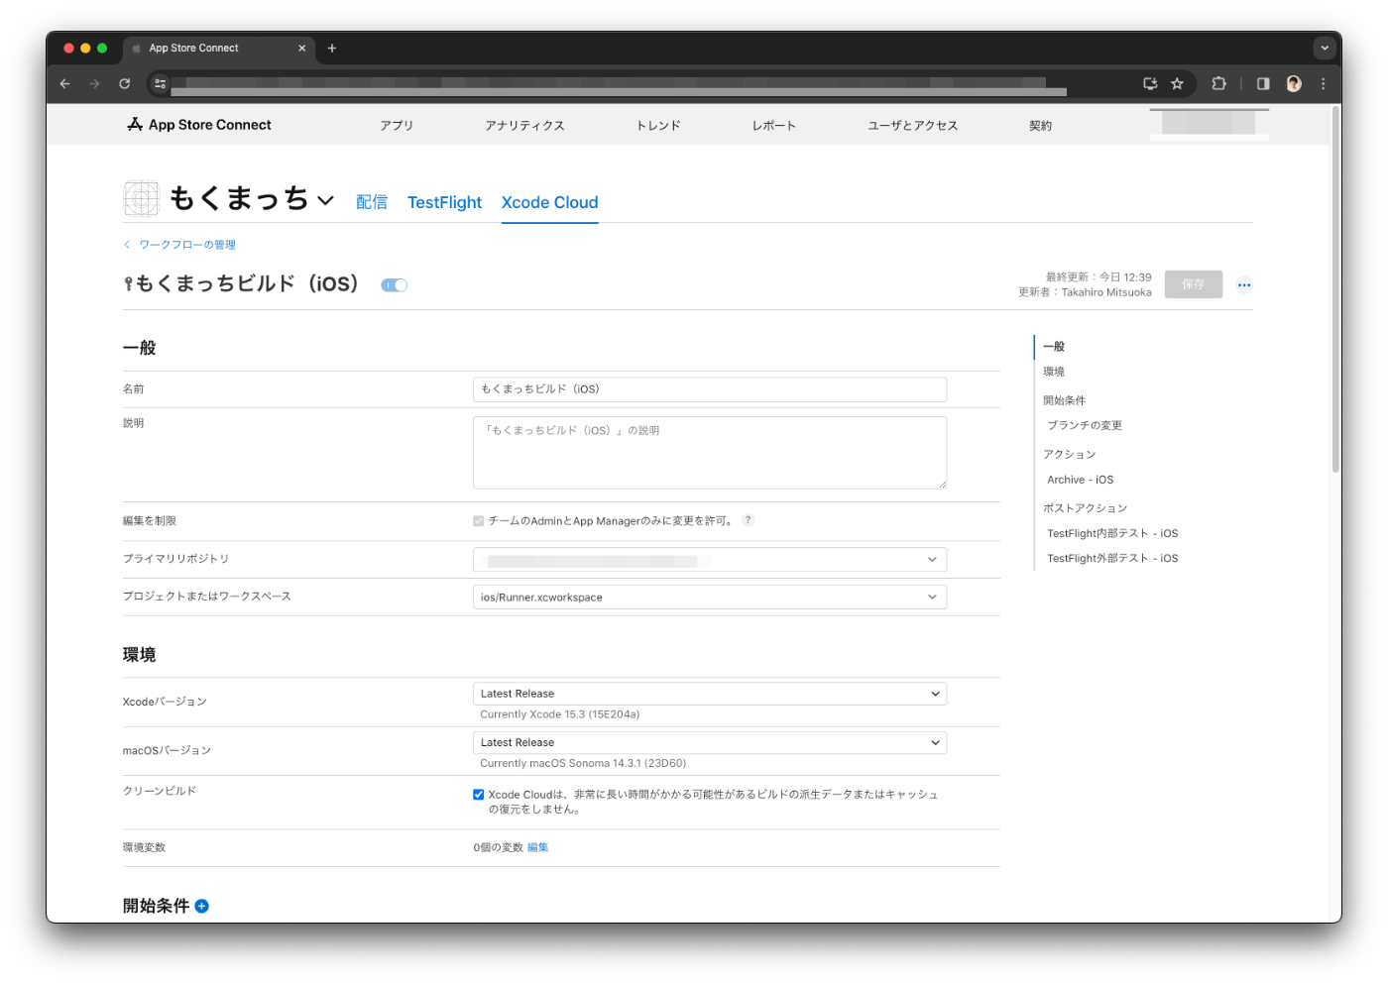Reload the page with refresh icon
The image size is (1388, 984).
coord(125,84)
